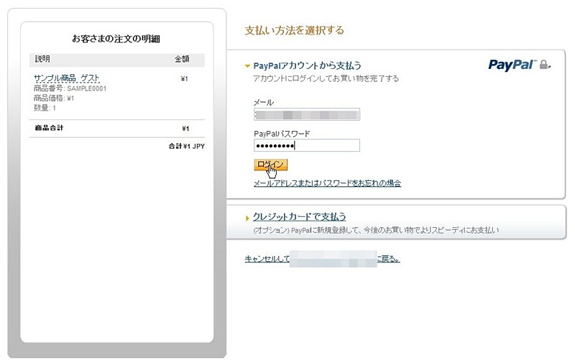The height and width of the screenshot is (363, 575).
Task: Open the forgot email or password link
Action: point(327,183)
